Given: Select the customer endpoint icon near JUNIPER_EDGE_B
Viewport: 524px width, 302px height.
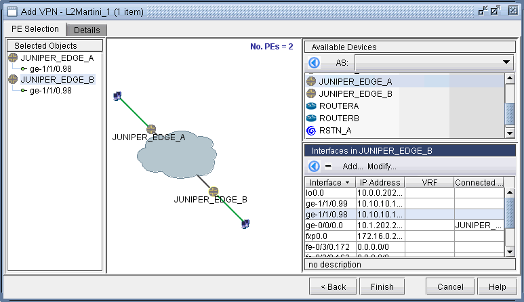Looking at the screenshot, I should click(x=245, y=223).
